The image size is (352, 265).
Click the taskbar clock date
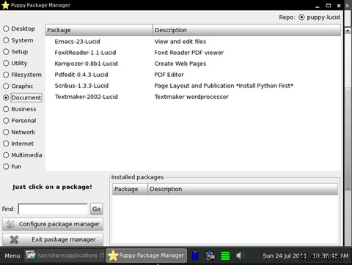(x=305, y=255)
